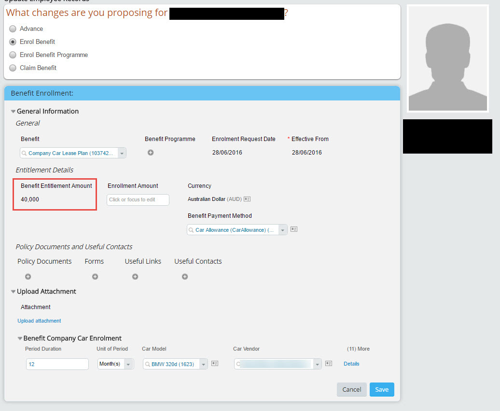
Task: Click search icon in Benefit field
Action: [24, 154]
